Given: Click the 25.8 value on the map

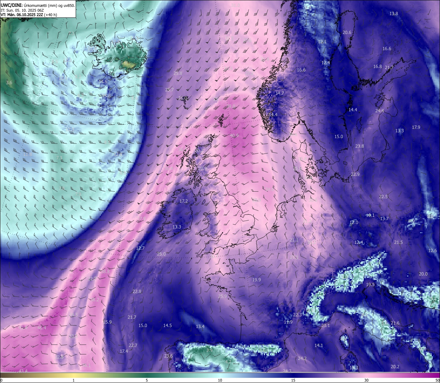Looking at the screenshot, I should [x=178, y=73].
